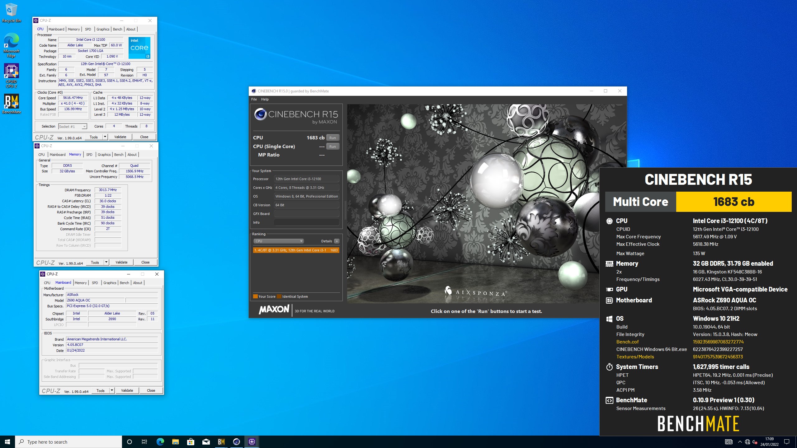The image size is (797, 448).
Task: Click the Windows Start button
Action: [x=7, y=442]
